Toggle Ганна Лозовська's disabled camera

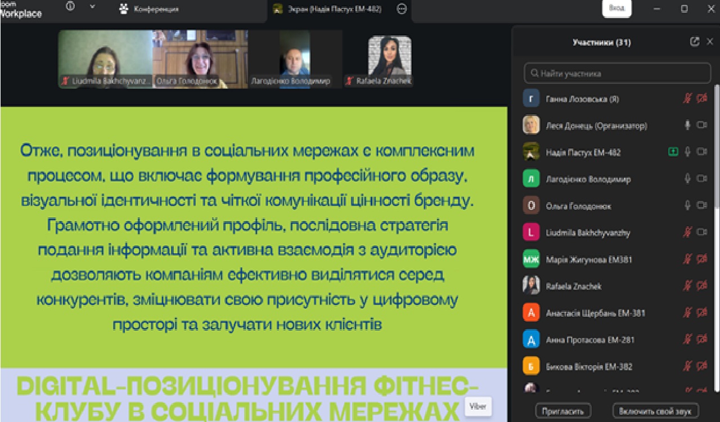pyautogui.click(x=701, y=98)
